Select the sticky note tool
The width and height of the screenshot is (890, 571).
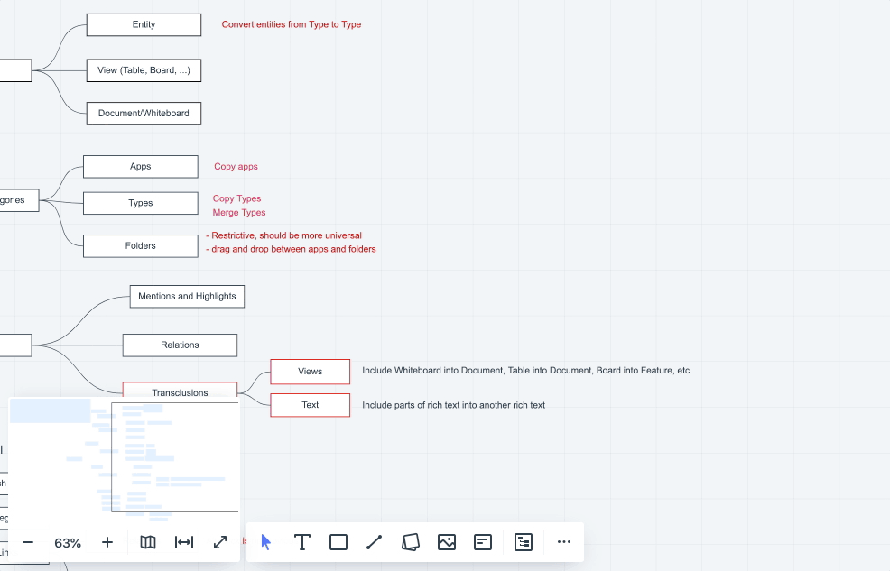click(x=411, y=542)
